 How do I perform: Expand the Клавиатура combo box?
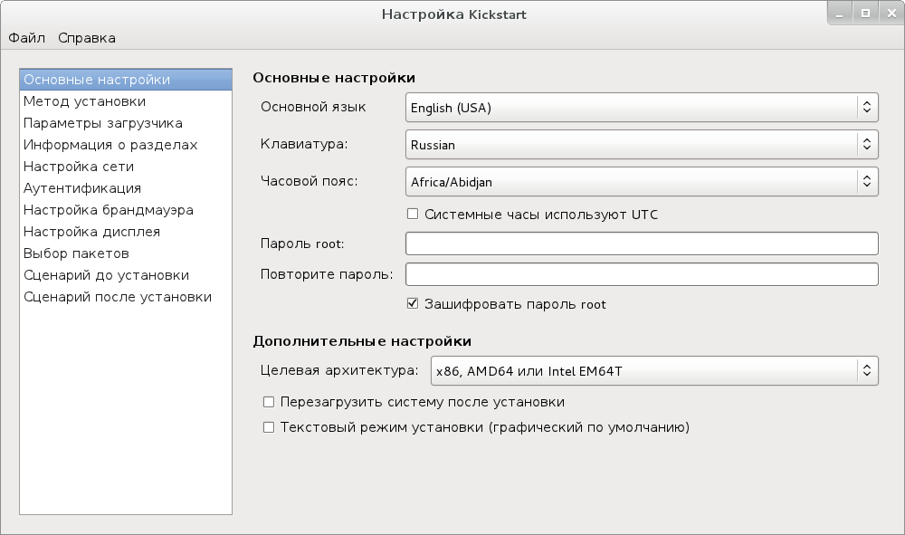[x=642, y=145]
